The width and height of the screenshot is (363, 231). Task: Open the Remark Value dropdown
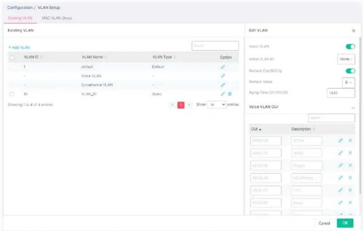click(348, 82)
